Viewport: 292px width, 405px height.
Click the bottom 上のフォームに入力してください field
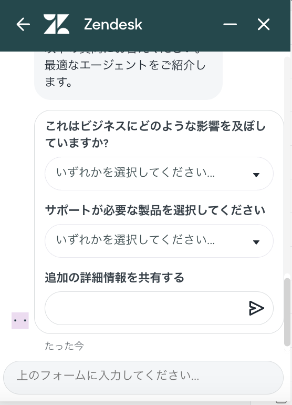tap(143, 377)
